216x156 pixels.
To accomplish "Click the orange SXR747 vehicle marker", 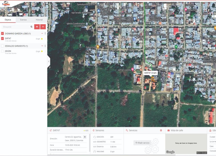I will pyautogui.click(x=153, y=79).
